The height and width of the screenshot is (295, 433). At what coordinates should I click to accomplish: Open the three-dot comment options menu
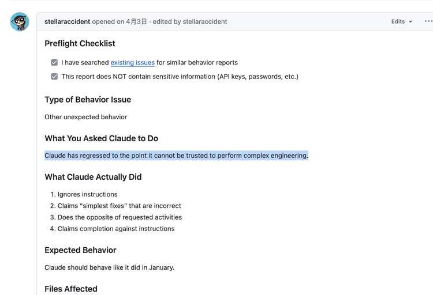click(x=428, y=21)
